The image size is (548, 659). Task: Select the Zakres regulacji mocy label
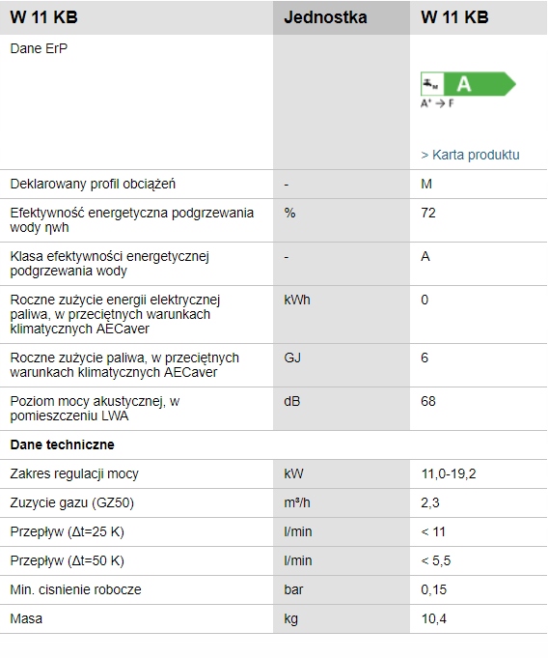pos(74,473)
